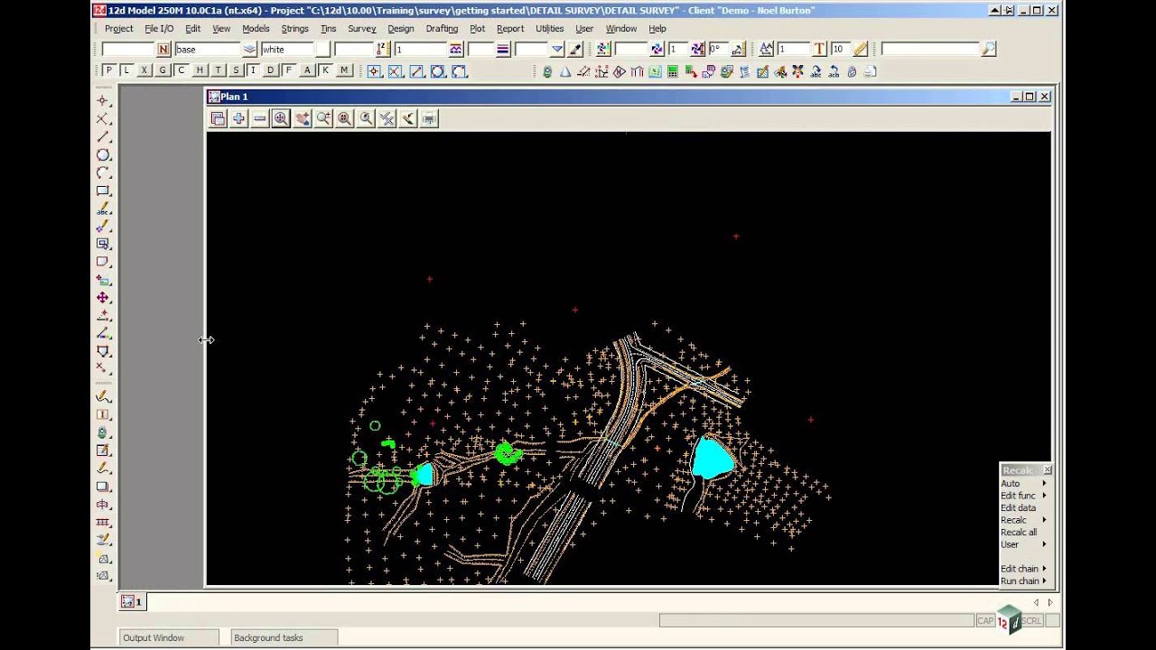Click the green calculator icon in toolbar

point(673,72)
